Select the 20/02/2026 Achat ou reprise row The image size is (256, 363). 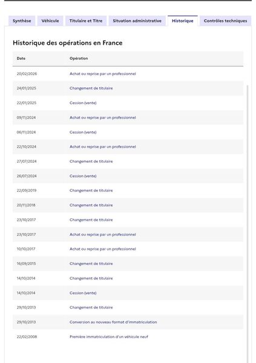pos(128,74)
